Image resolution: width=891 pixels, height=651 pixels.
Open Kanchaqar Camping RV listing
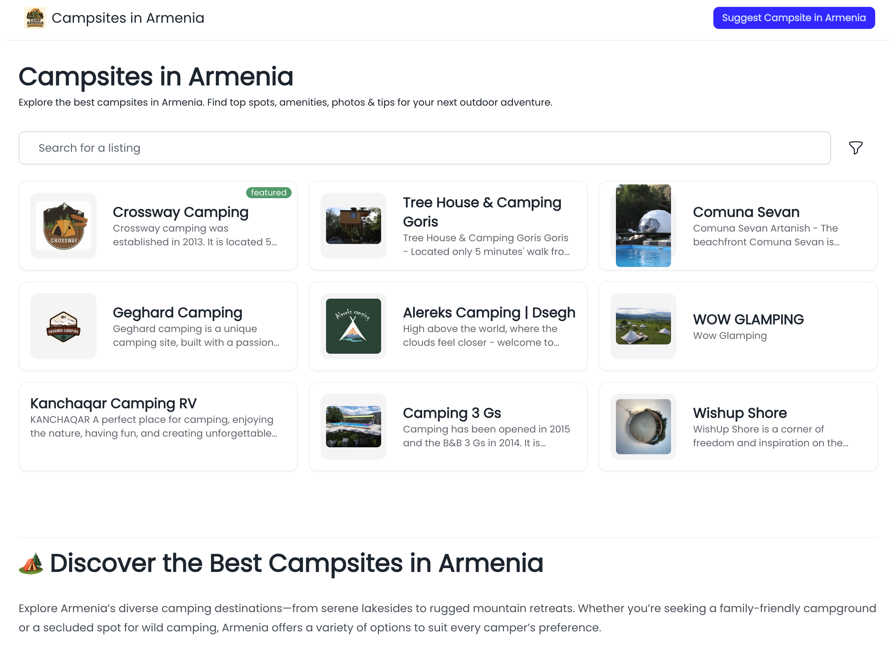click(113, 403)
